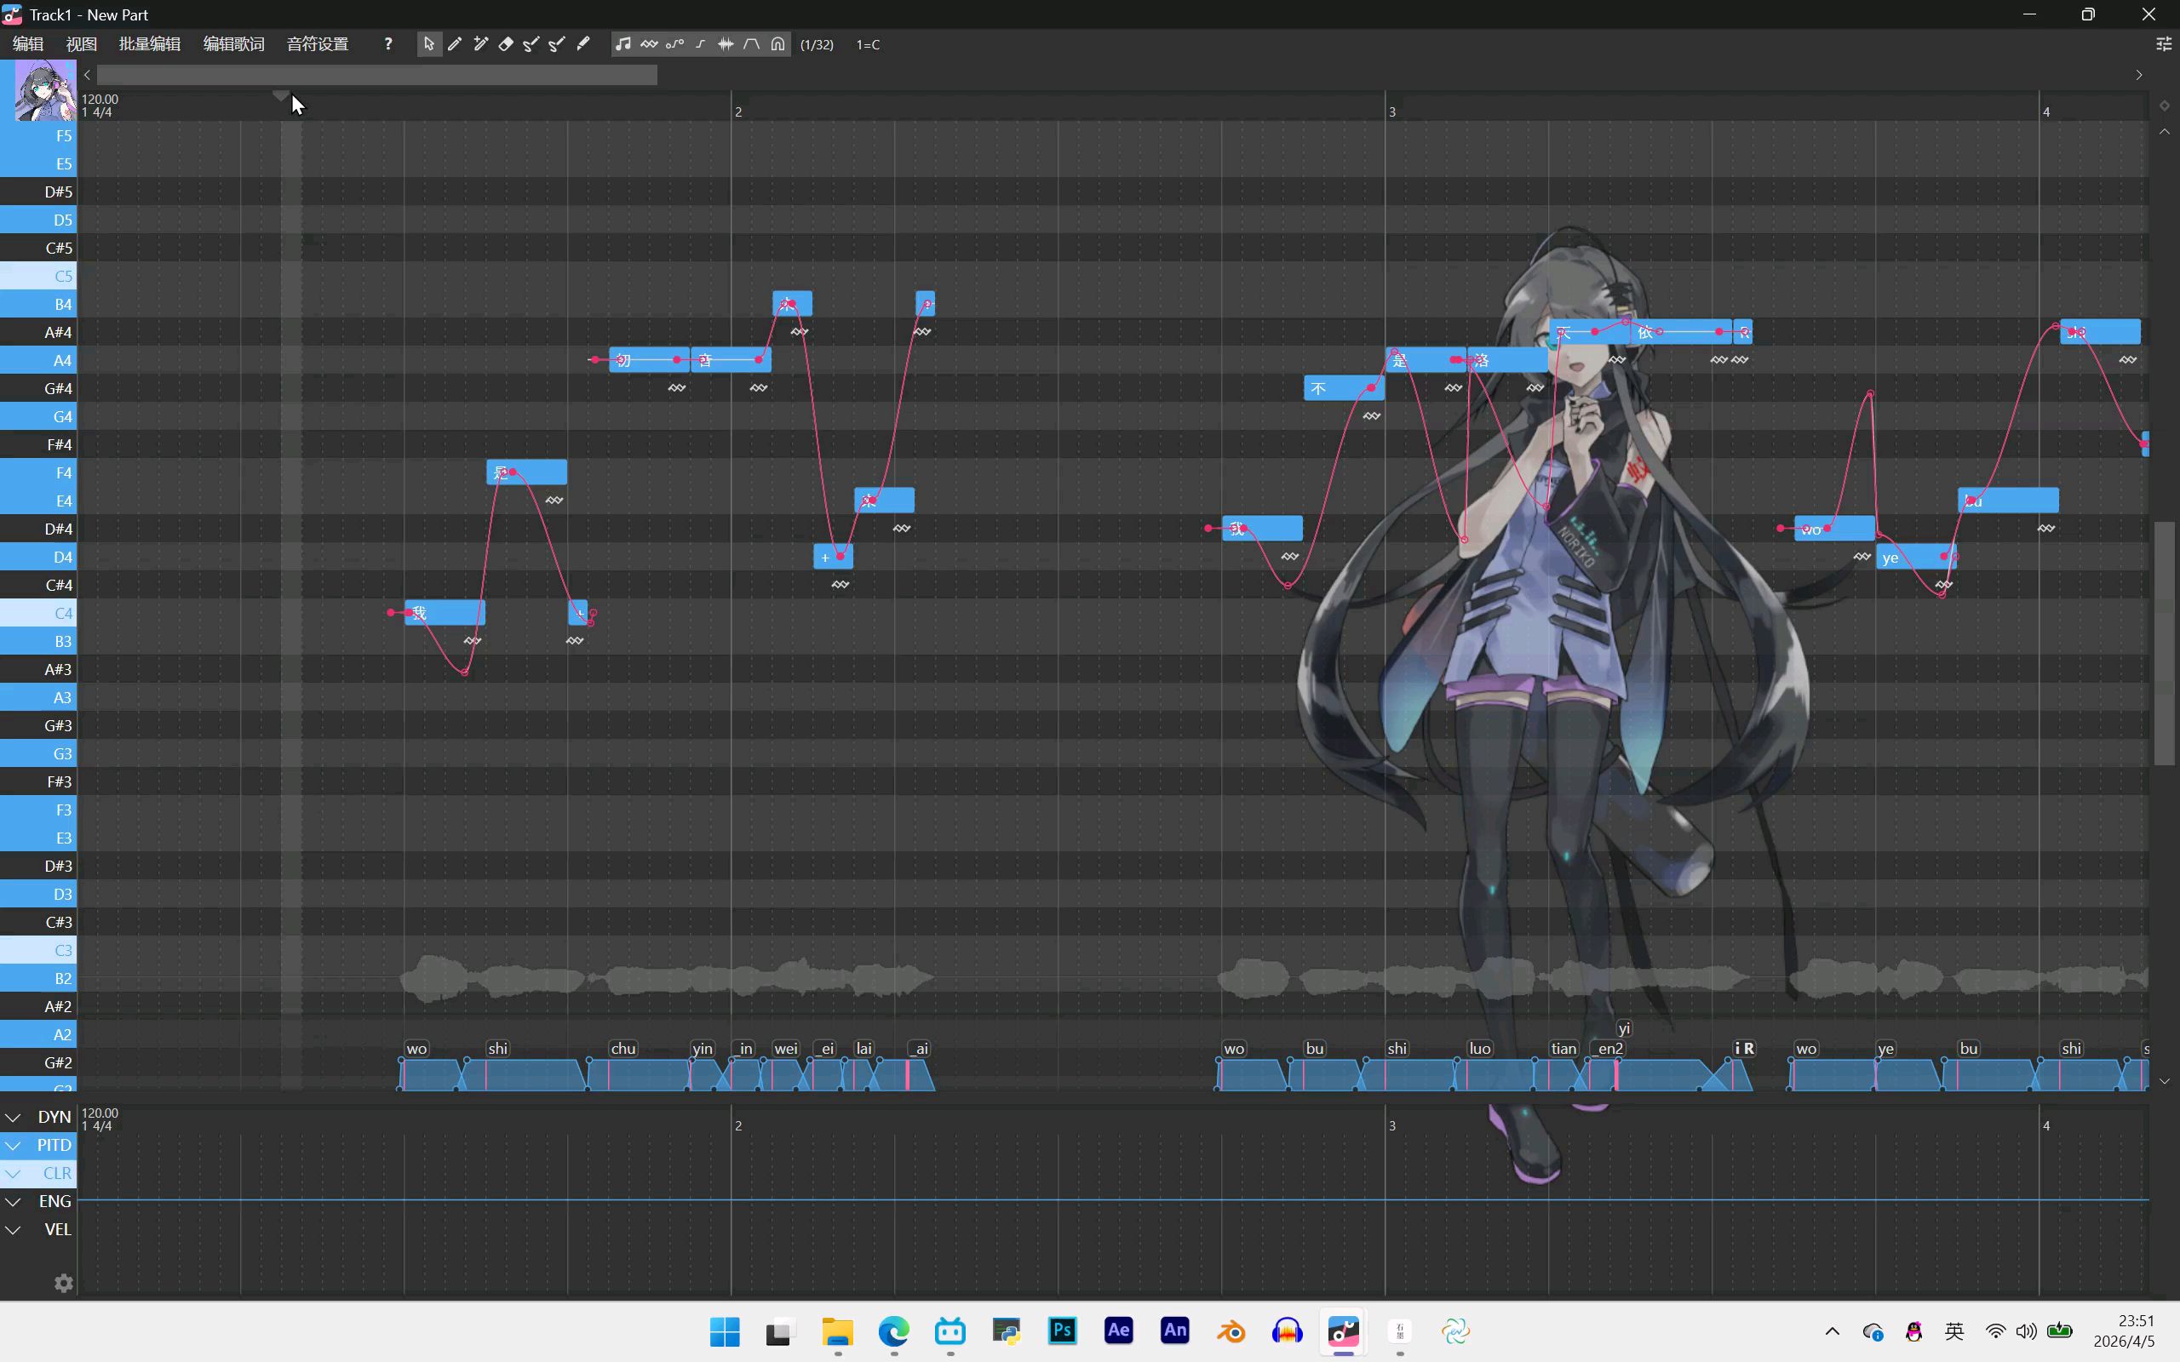Open the 编辑 menu
Image resolution: width=2180 pixels, height=1362 pixels.
point(28,44)
